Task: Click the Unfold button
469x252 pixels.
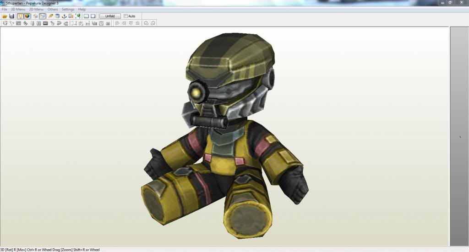Action: [110, 16]
